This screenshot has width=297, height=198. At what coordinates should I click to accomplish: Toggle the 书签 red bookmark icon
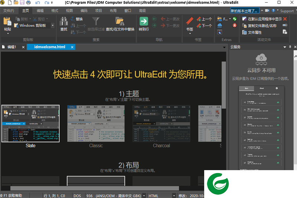[x=190, y=21]
